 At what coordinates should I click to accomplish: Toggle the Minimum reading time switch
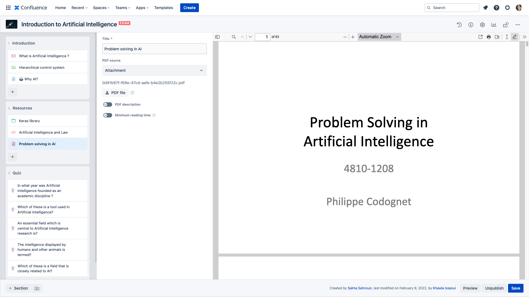108,115
